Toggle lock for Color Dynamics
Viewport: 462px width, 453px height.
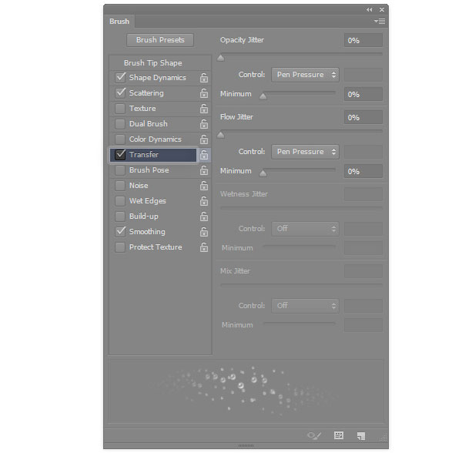point(204,139)
